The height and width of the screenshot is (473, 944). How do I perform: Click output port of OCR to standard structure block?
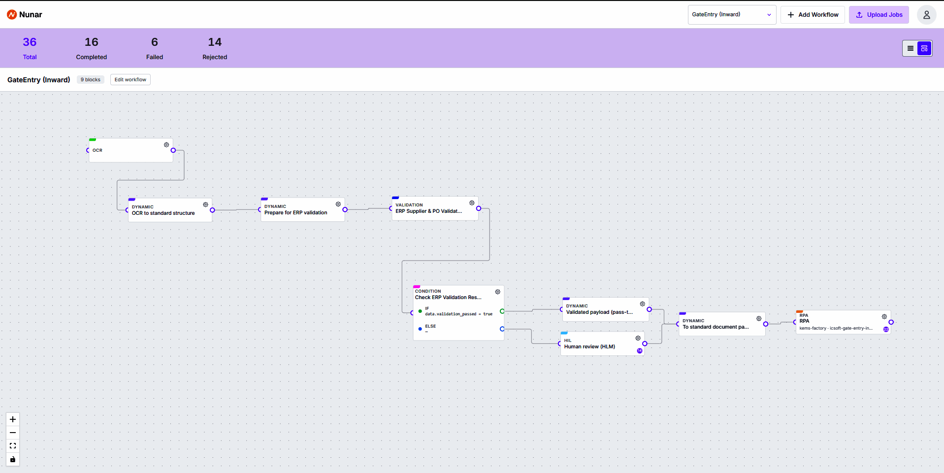click(213, 210)
